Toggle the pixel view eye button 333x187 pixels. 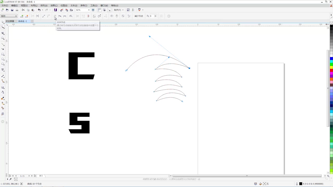point(104,10)
